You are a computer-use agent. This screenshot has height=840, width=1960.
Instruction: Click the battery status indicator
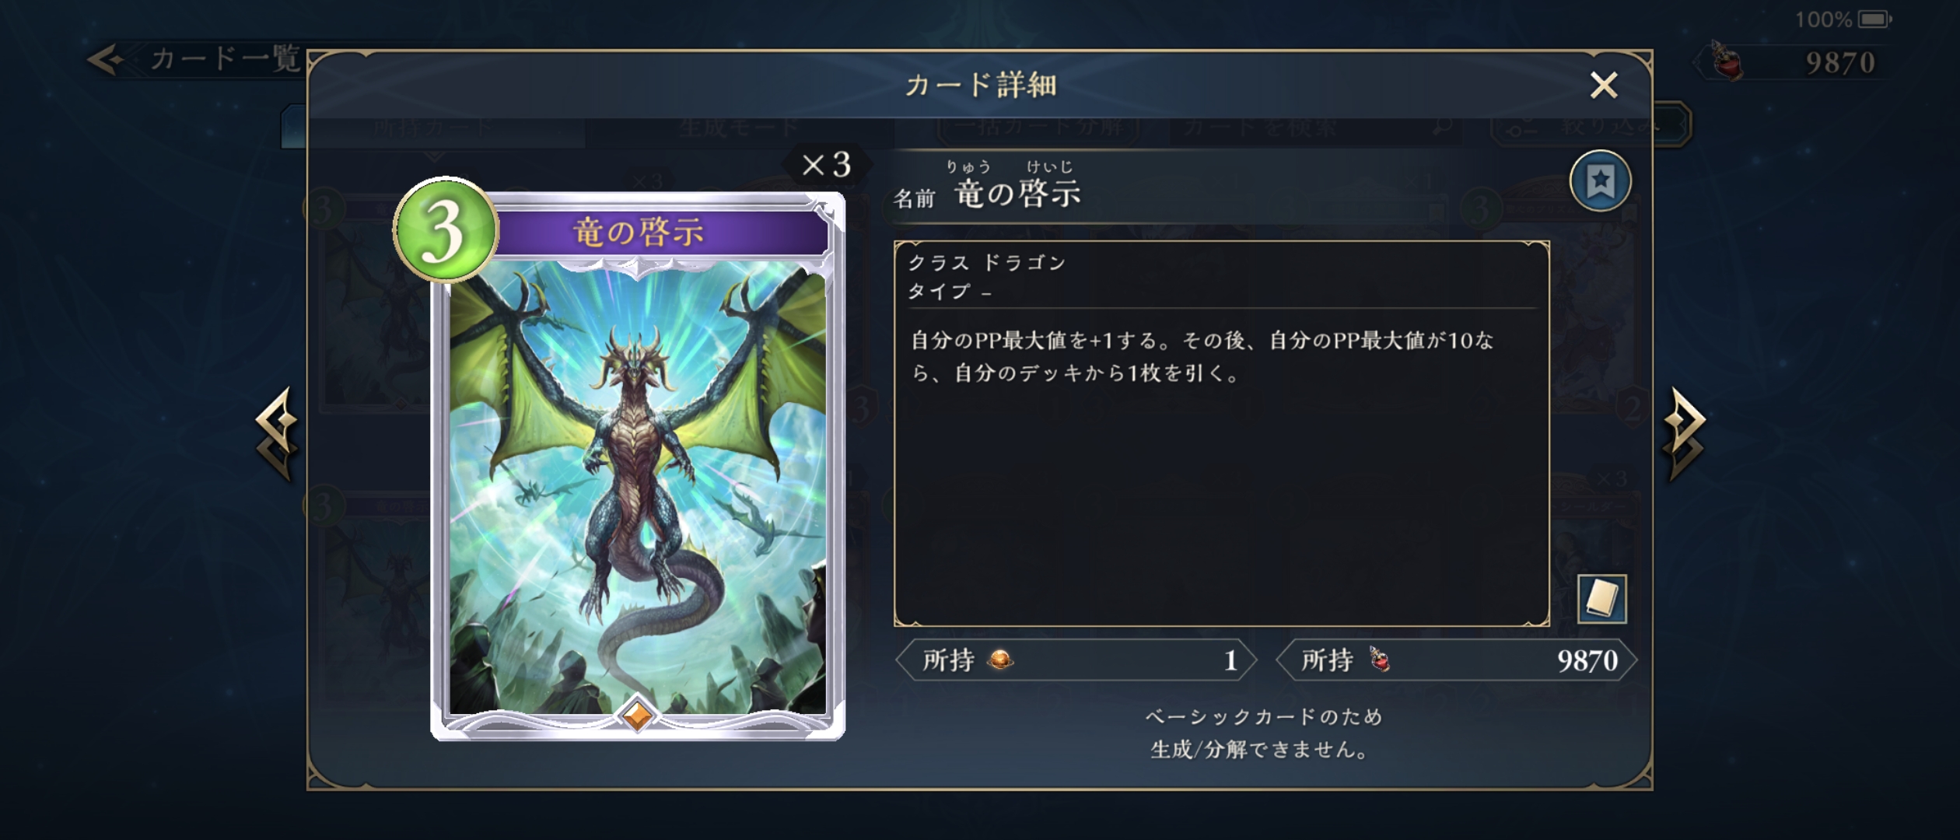tap(1874, 19)
